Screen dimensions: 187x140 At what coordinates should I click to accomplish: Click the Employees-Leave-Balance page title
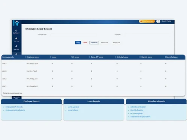39,29
